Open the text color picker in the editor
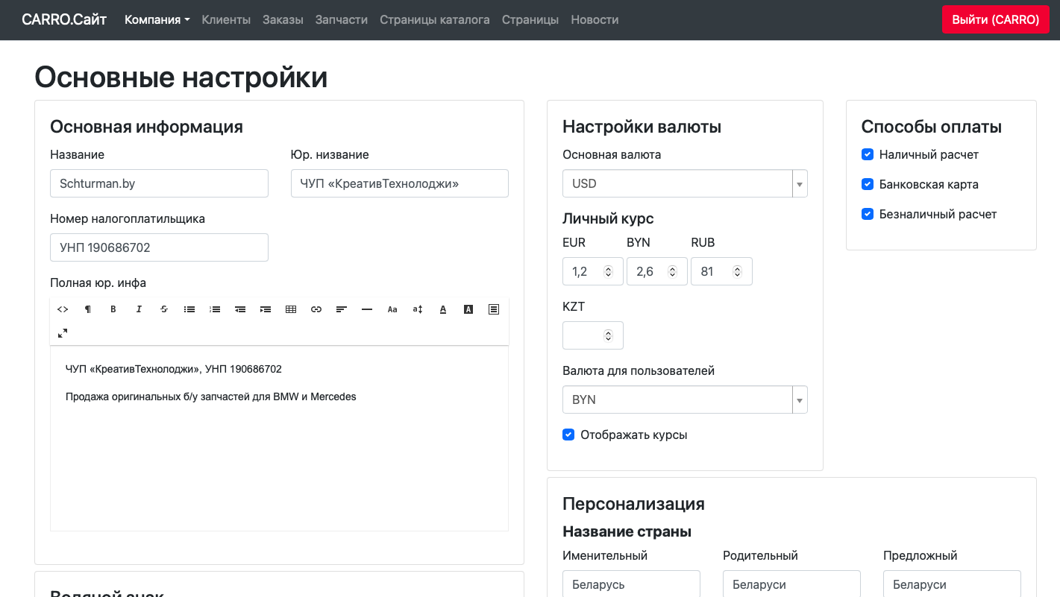The width and height of the screenshot is (1060, 597). (443, 309)
